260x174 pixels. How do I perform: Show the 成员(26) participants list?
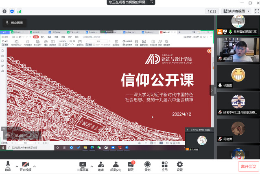coord(116,166)
